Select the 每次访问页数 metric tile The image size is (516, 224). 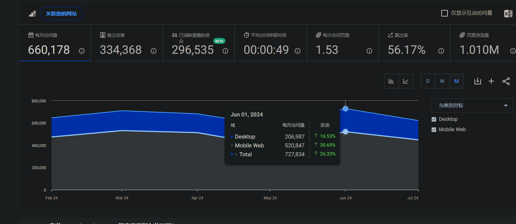click(x=342, y=43)
